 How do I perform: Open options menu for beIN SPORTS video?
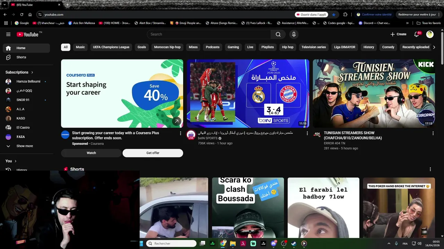(307, 133)
